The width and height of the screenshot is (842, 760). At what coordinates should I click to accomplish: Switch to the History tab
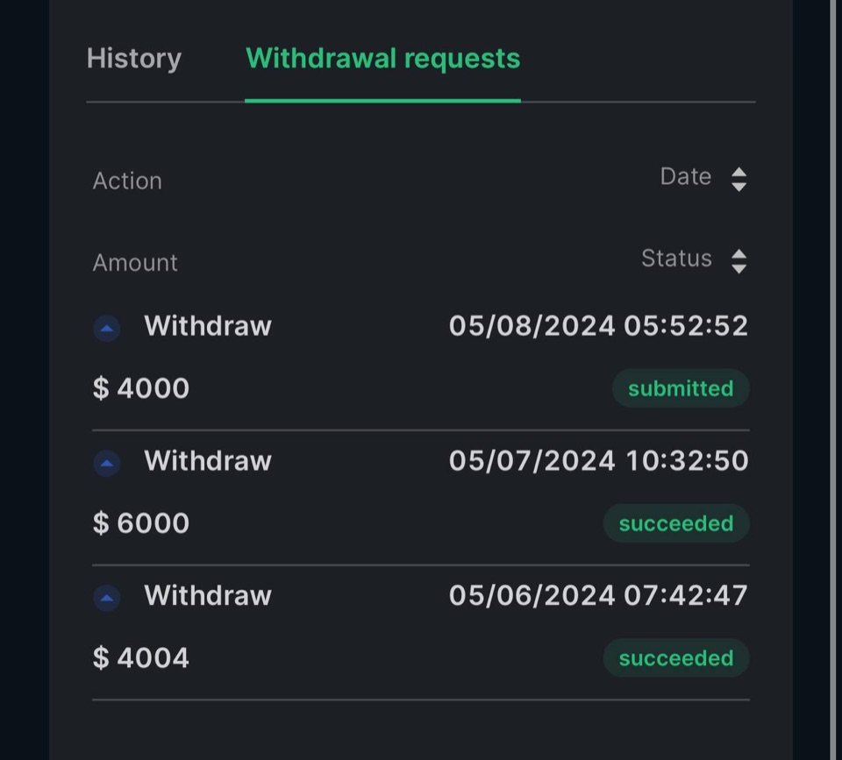tap(133, 58)
